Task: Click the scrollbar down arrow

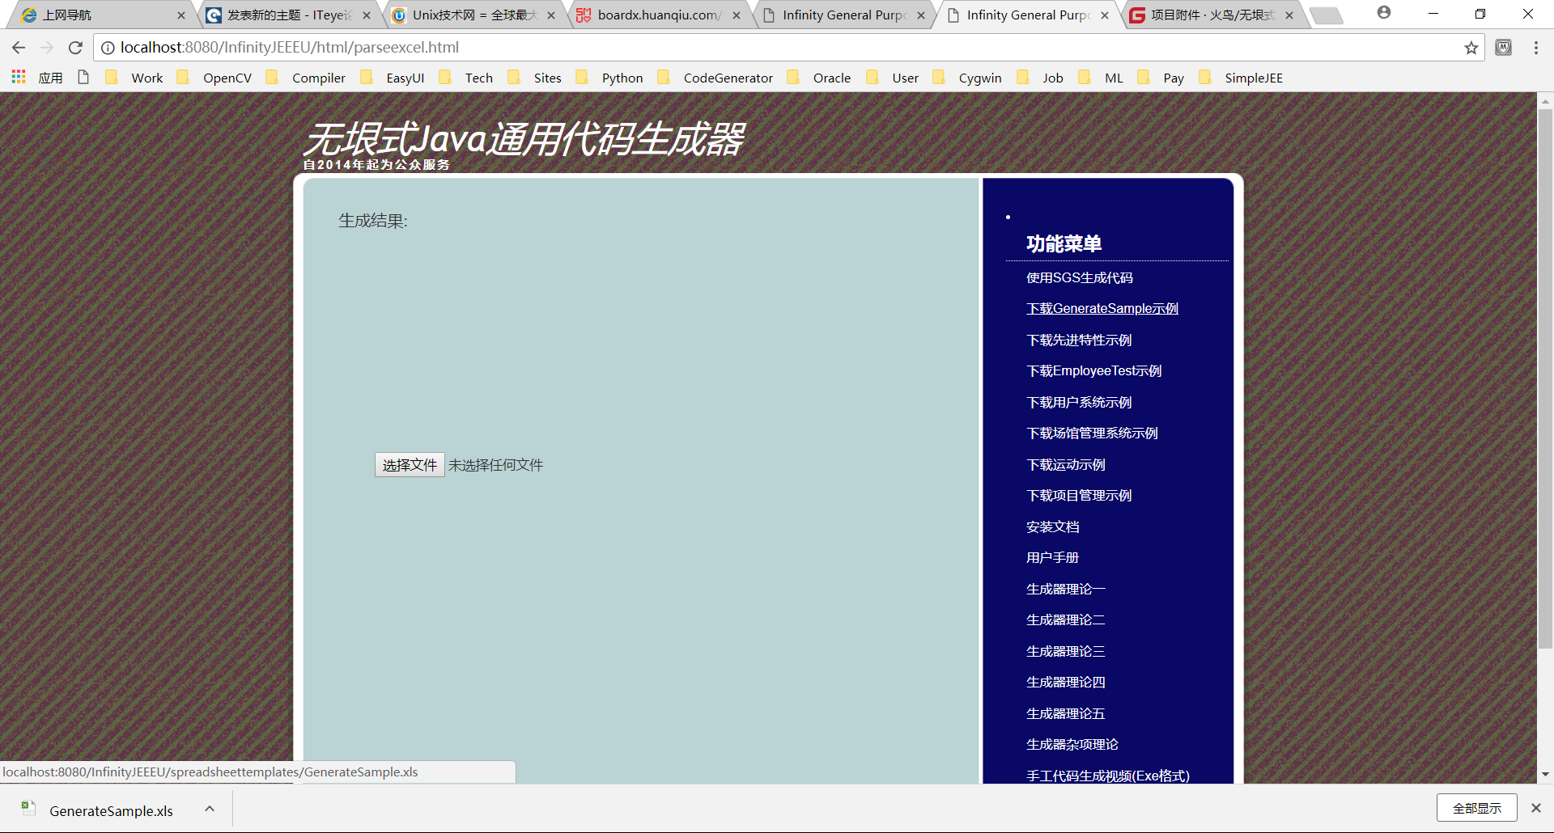Action: point(1545,774)
